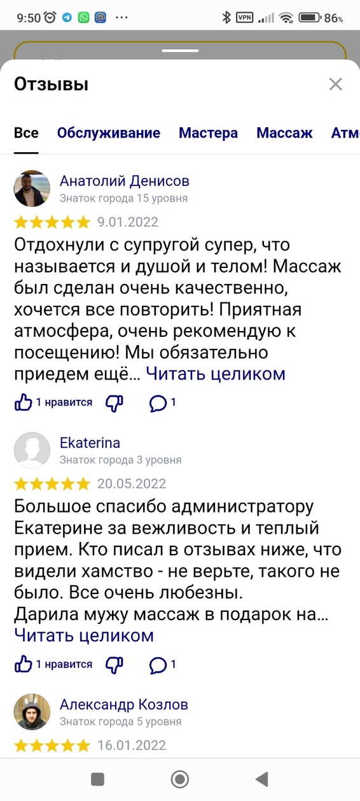
Task: Open the Массаж reviews tab
Action: 284,133
